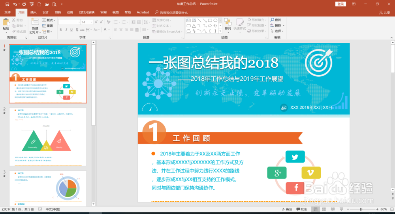
Task: Open the font name combo box
Action: tap(69, 22)
